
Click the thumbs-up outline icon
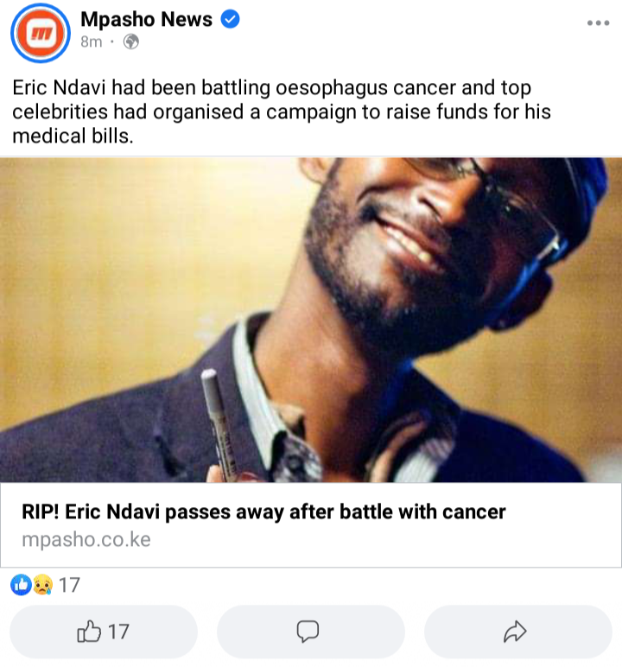click(89, 631)
